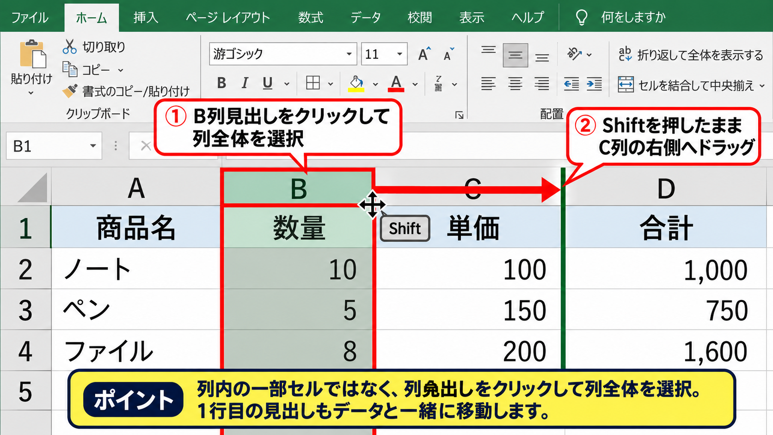Toggle Underline formatting
This screenshot has width=773, height=435.
[x=267, y=83]
